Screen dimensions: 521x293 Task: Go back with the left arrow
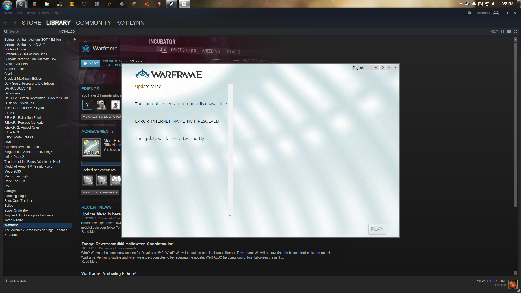pos(6,23)
